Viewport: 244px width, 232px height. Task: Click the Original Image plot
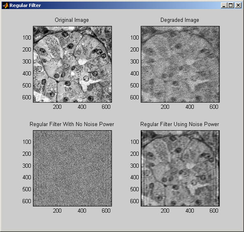tap(72, 64)
